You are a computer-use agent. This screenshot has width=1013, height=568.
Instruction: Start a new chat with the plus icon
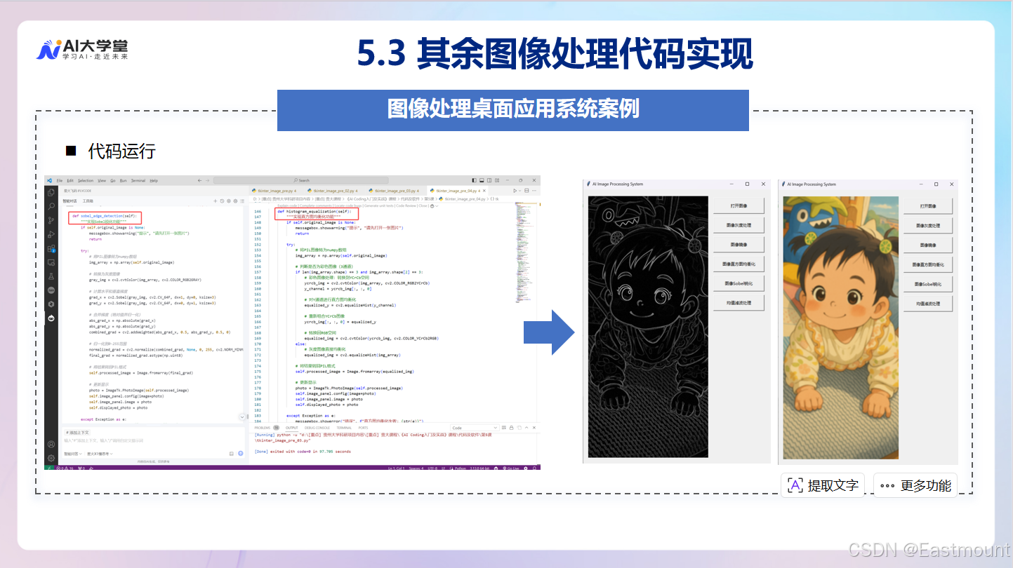(x=215, y=201)
